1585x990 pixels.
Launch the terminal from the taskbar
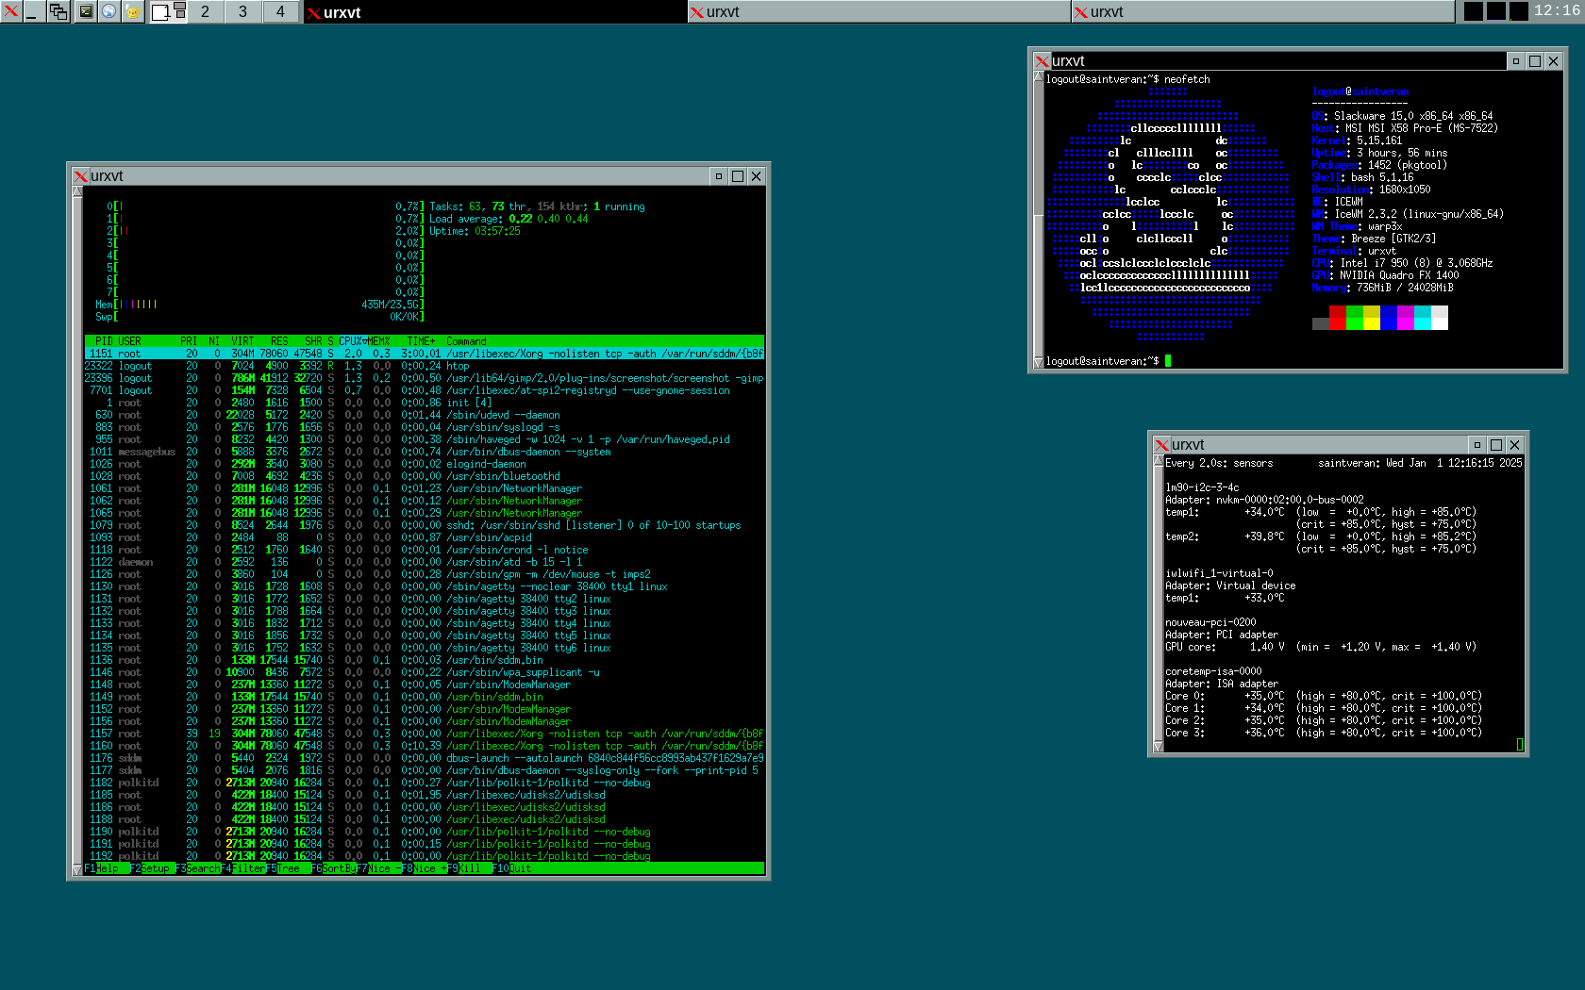86,11
